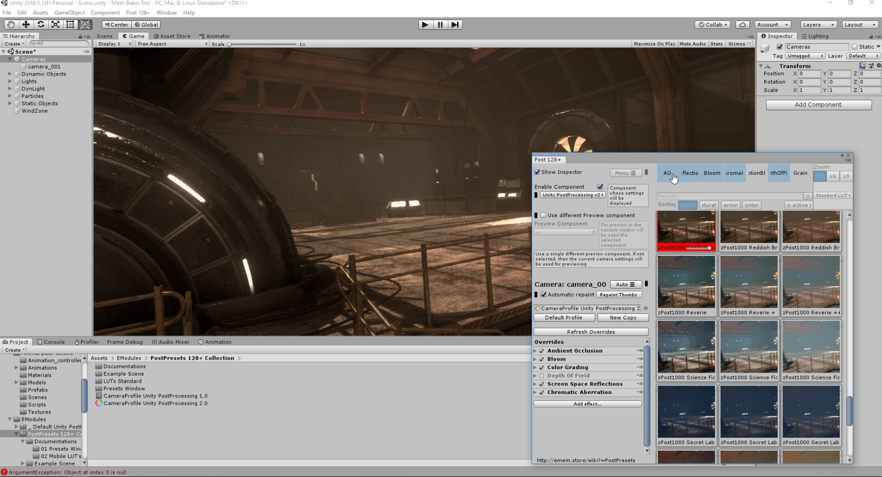Image resolution: width=882 pixels, height=477 pixels.
Task: Click the Step frame button
Action: click(455, 25)
